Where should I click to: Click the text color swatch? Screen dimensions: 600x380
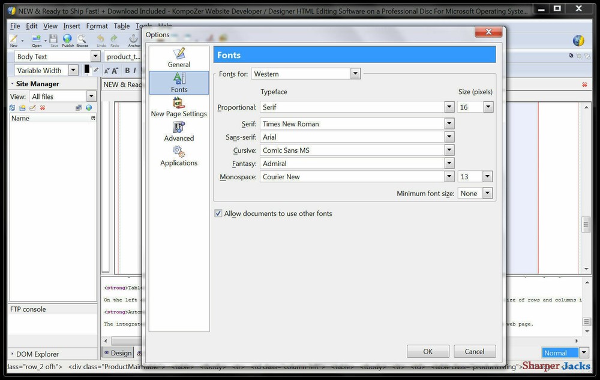(86, 70)
